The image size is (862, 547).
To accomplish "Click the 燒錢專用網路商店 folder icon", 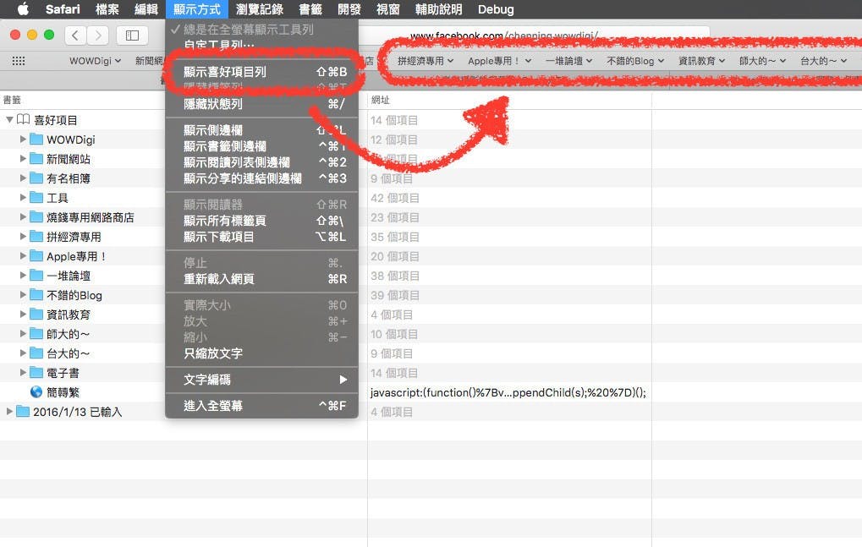I will [36, 217].
